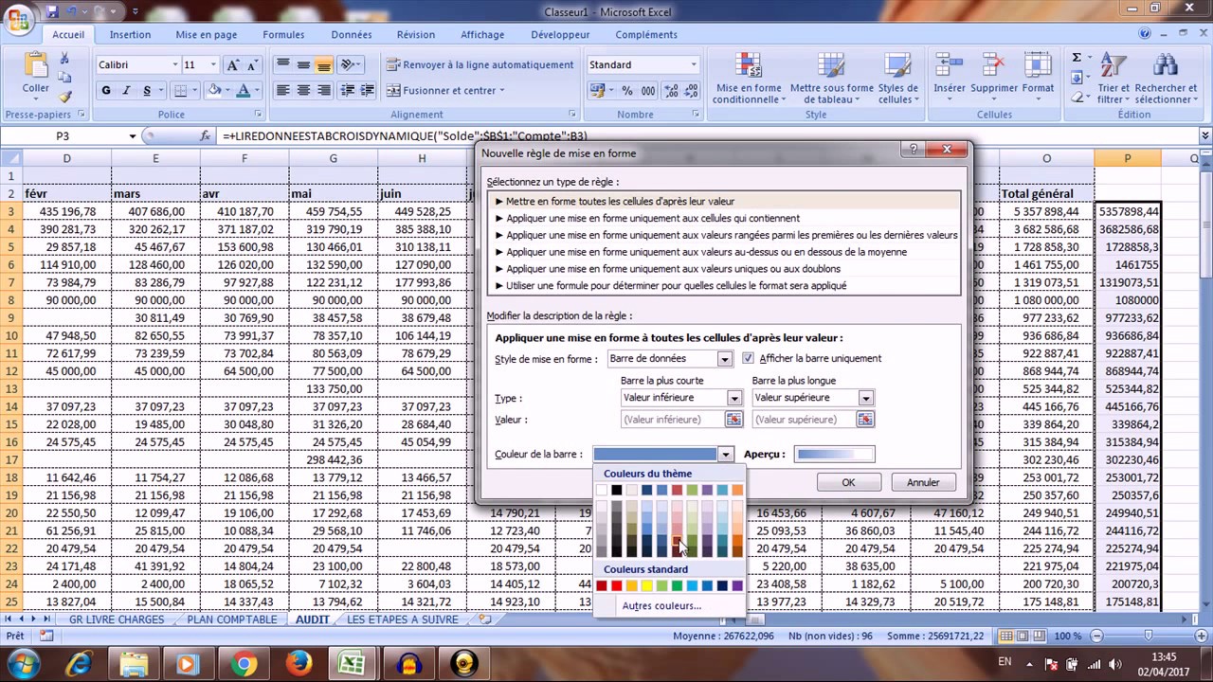Click the fill color bucket icon
1213x682 pixels.
coord(214,91)
